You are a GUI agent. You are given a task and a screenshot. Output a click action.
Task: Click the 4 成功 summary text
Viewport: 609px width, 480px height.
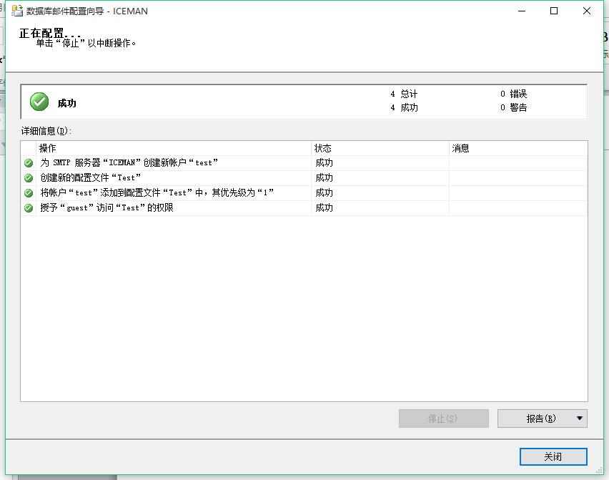(404, 107)
